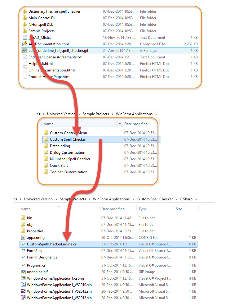Open the compiled HTML help .chm file icon

click(x=25, y=44)
